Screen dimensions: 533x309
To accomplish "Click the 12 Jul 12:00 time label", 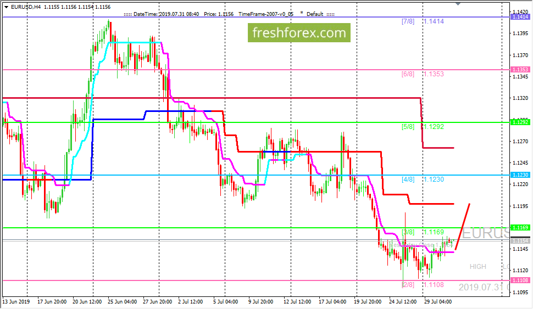I will [297, 301].
